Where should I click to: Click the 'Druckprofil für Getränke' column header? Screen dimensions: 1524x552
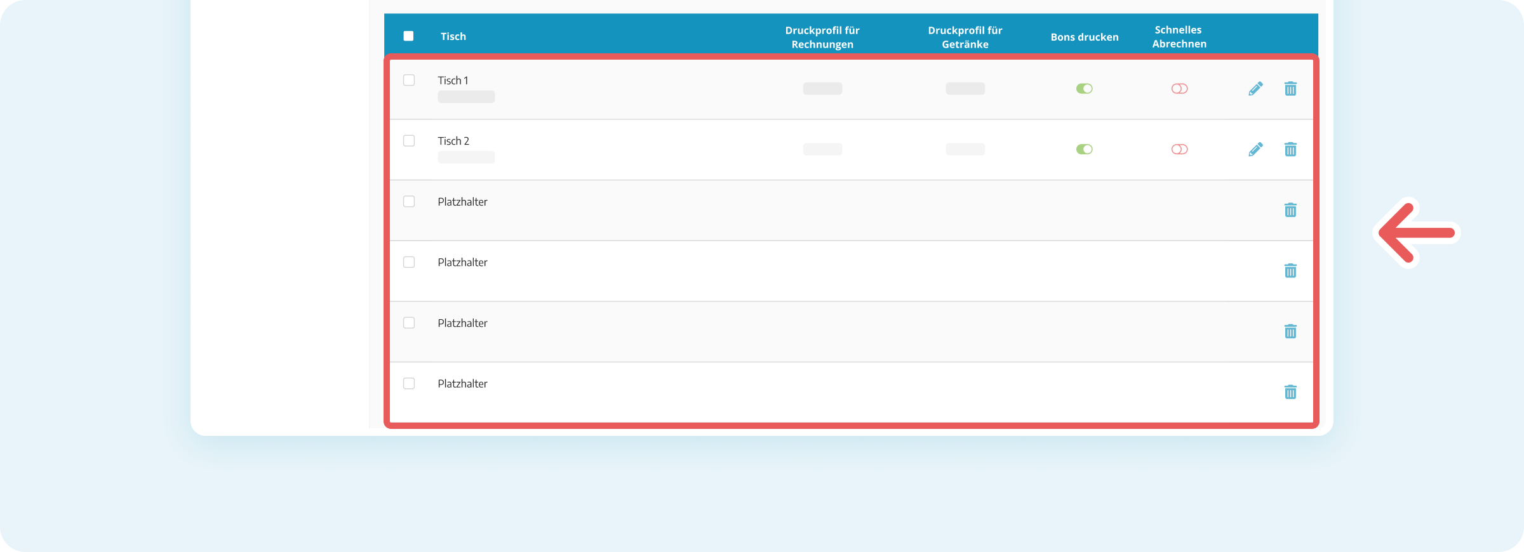point(965,37)
